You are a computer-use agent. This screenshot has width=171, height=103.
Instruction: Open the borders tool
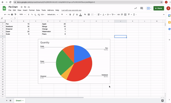pos(89,15)
